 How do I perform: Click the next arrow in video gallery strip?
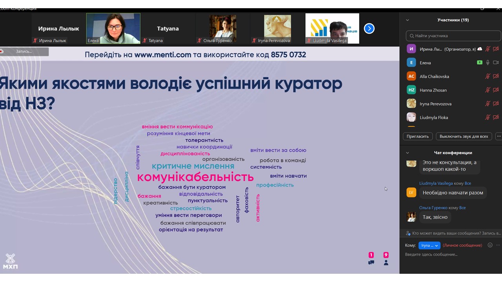point(369,29)
